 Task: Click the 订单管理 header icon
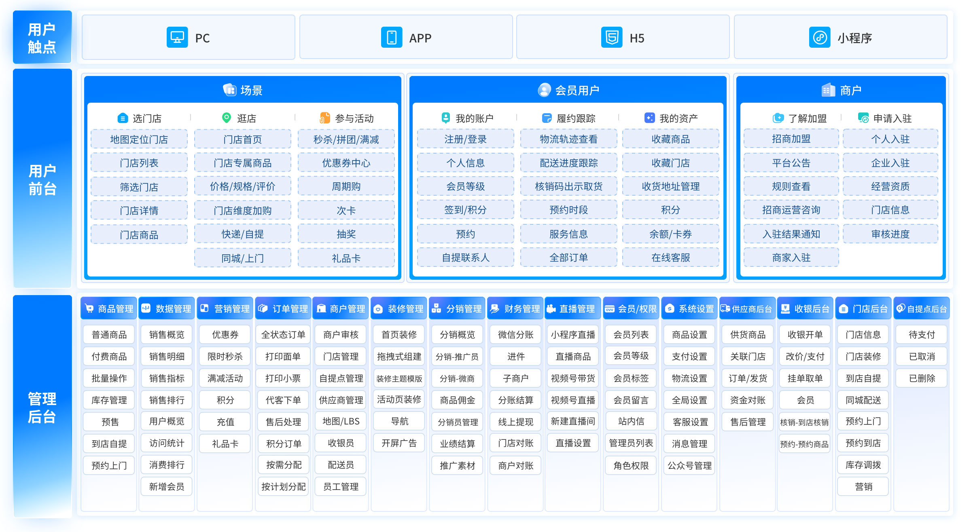point(263,308)
